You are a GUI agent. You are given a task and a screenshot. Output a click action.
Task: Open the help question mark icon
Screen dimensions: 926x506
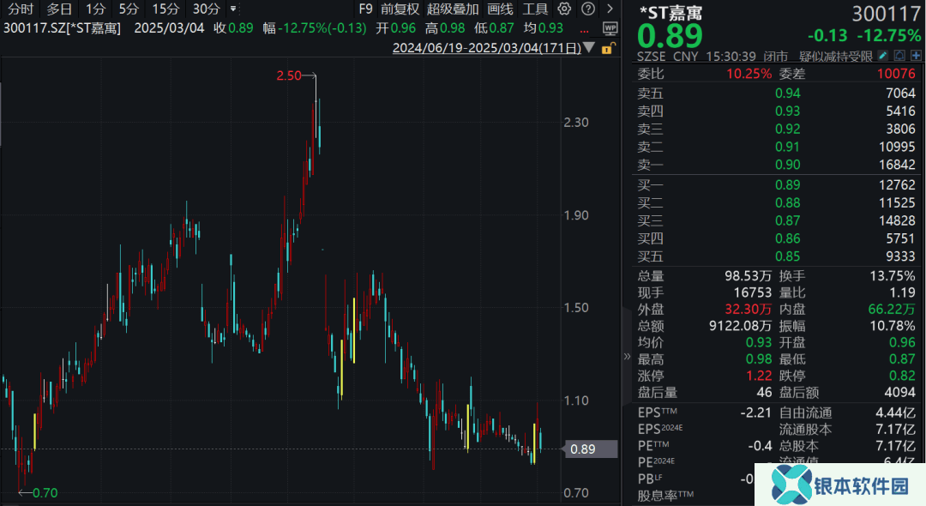click(x=588, y=9)
